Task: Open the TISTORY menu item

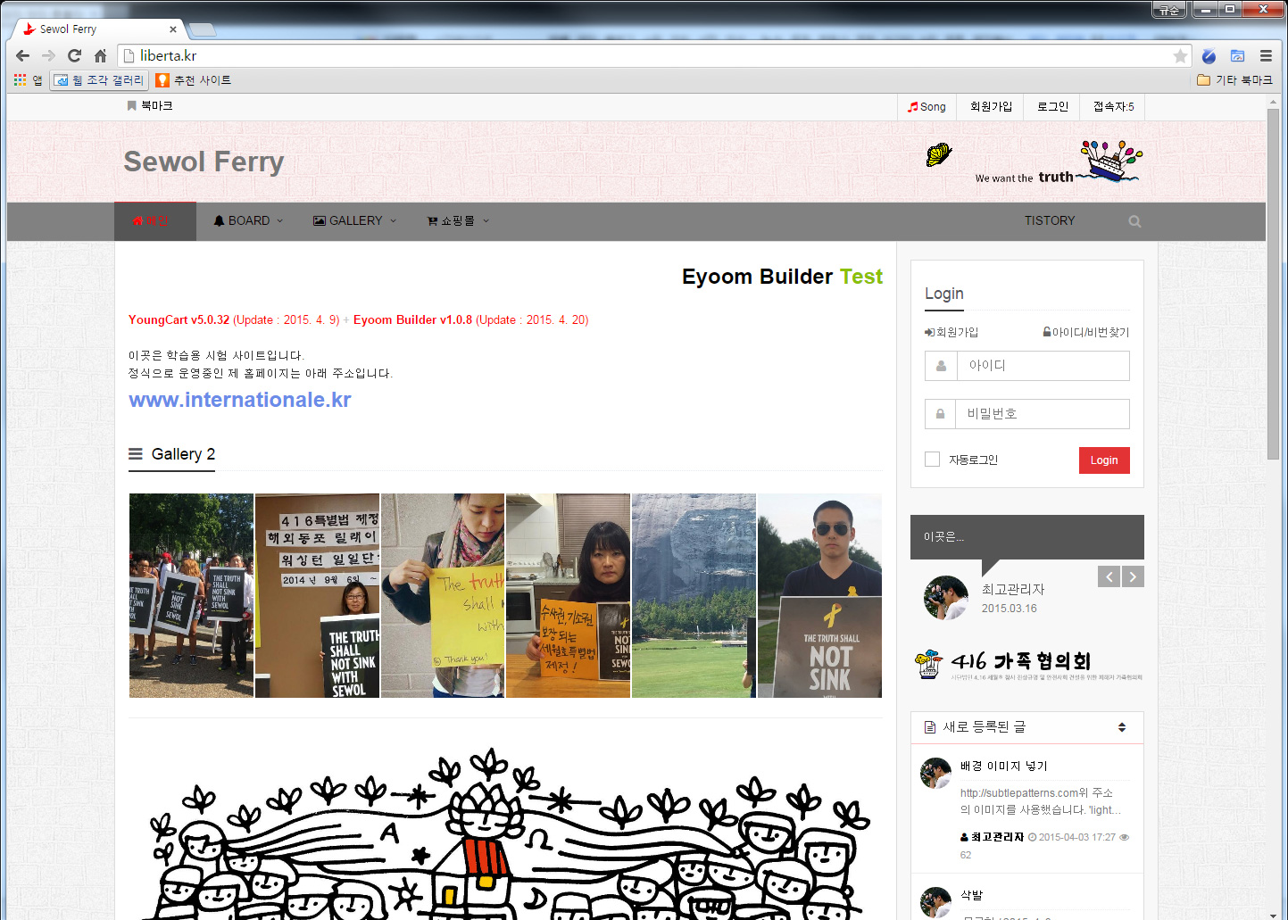Action: point(1050,221)
